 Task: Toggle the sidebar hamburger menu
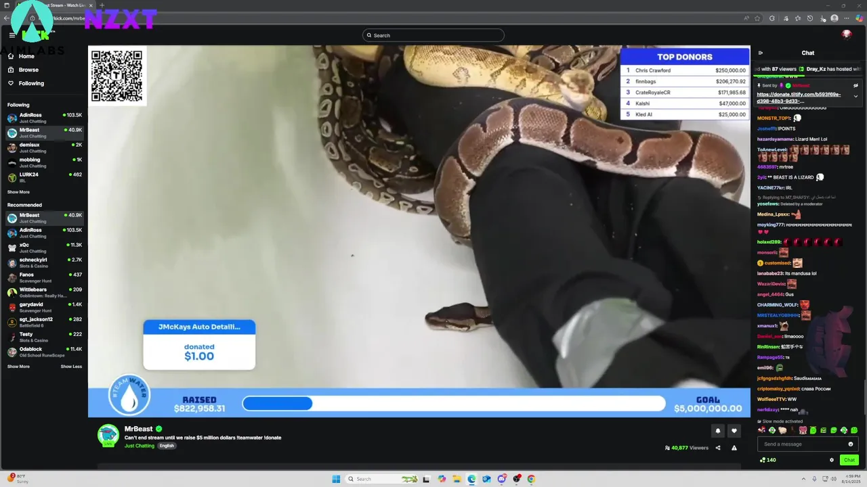tap(12, 34)
